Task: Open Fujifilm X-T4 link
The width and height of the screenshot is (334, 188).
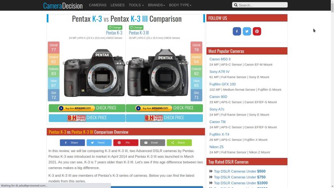Action: pos(219,134)
